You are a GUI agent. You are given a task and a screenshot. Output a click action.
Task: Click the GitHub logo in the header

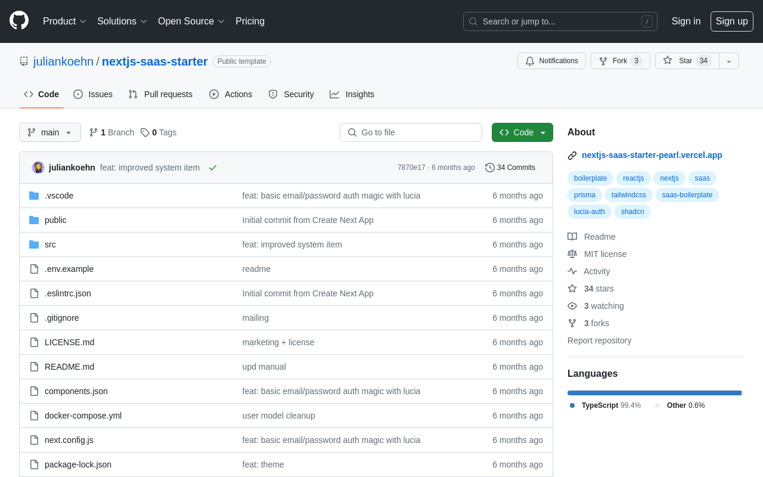18,21
